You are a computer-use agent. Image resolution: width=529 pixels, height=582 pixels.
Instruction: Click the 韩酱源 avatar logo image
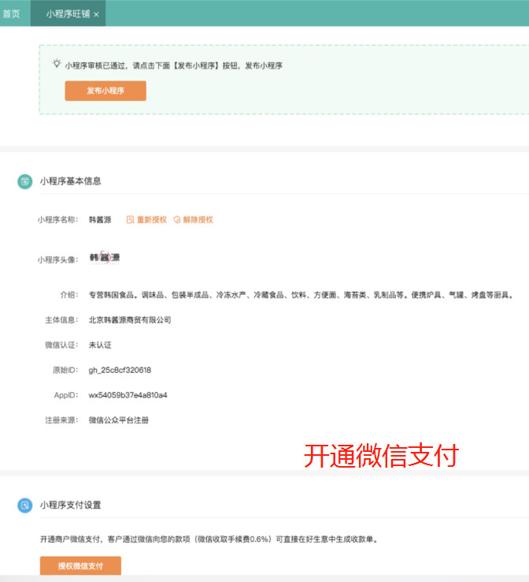point(105,257)
